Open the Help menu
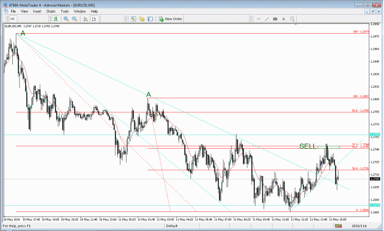This screenshot has height=231, width=384. pyautogui.click(x=94, y=11)
